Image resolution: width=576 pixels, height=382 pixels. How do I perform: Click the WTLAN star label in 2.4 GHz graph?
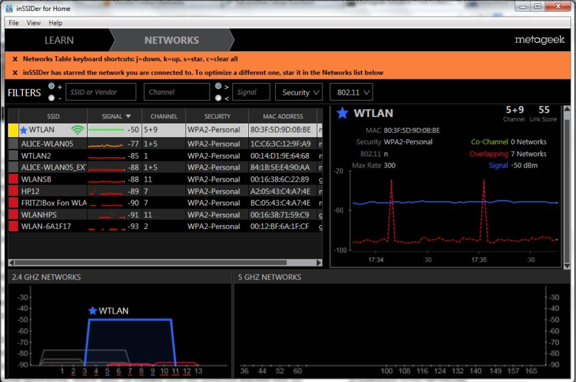(x=109, y=311)
